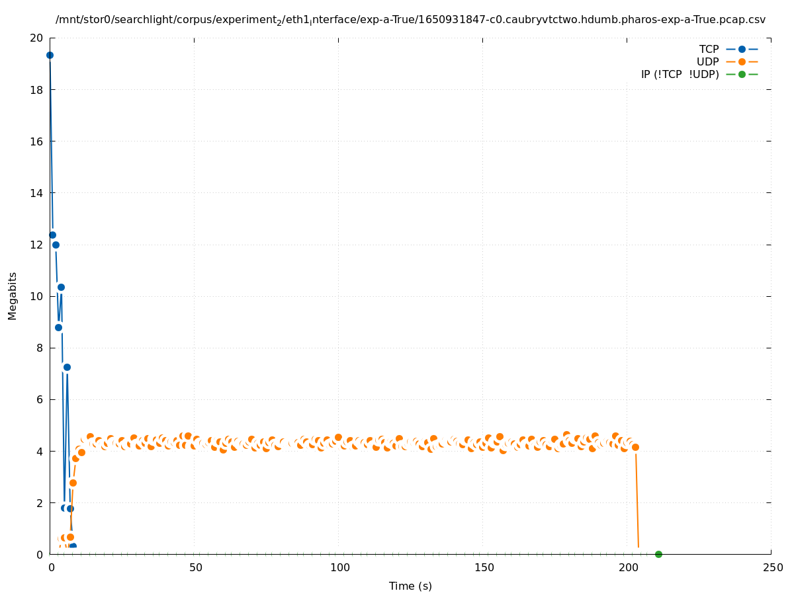
Task: Click the 250 tick label on the time axis
Action: pos(772,568)
